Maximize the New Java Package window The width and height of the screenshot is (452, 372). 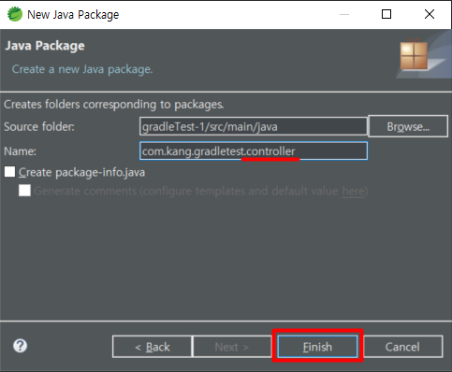click(386, 14)
